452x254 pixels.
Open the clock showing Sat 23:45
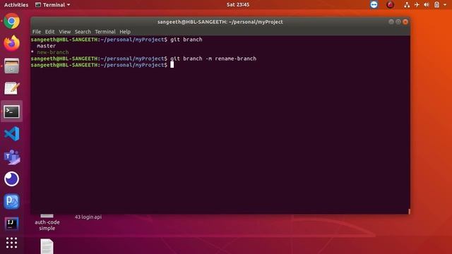click(x=238, y=5)
